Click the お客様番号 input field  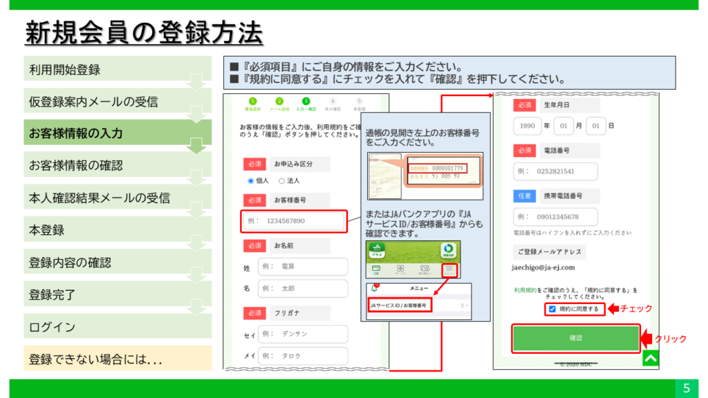pos(295,221)
